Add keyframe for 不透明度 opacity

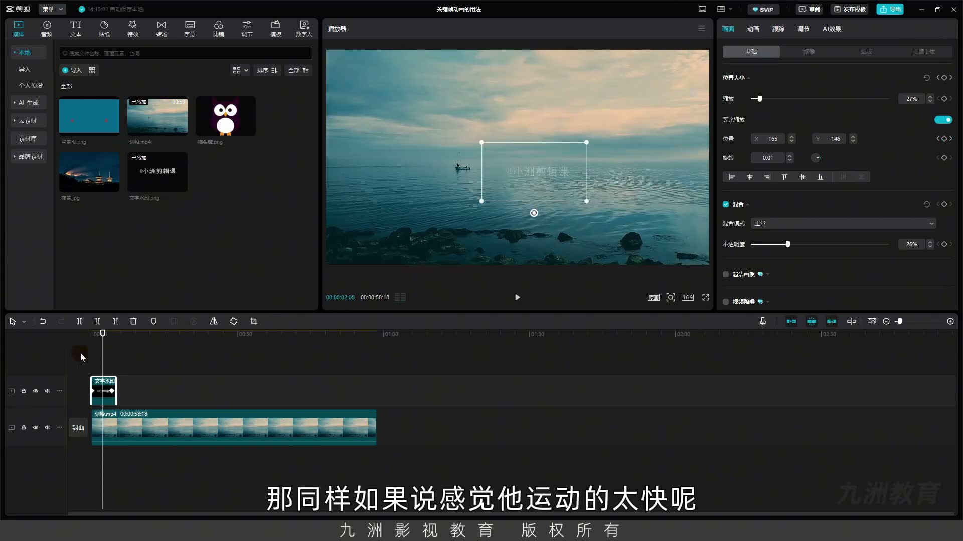click(944, 244)
